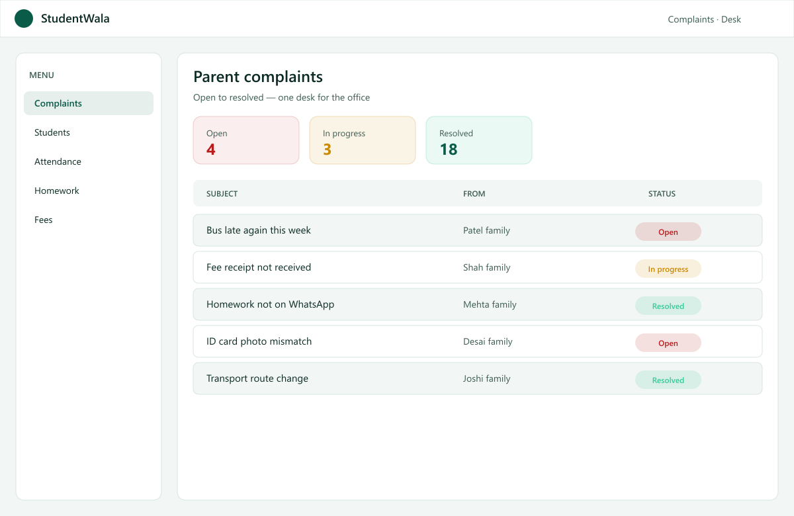This screenshot has width=794, height=516.
Task: Click 'Desai family' in the From column
Action: (488, 341)
